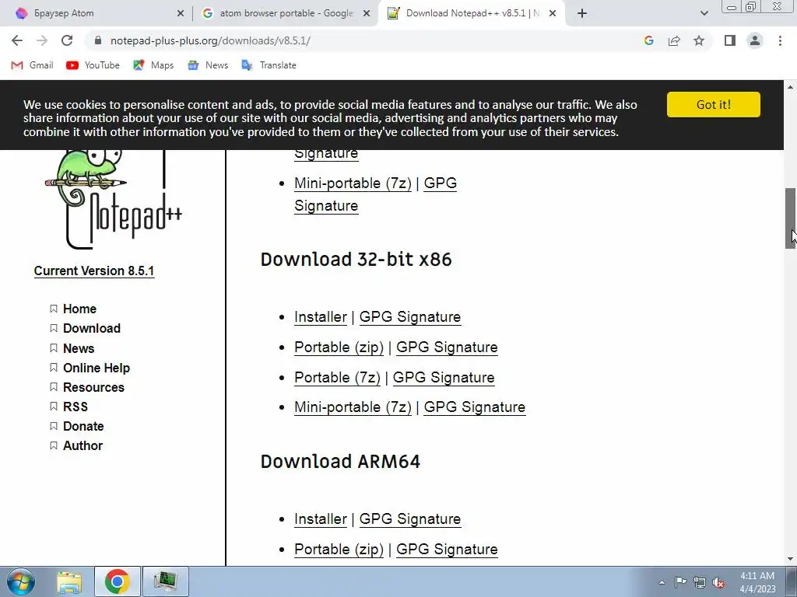Open Resources in sidebar

(x=93, y=387)
